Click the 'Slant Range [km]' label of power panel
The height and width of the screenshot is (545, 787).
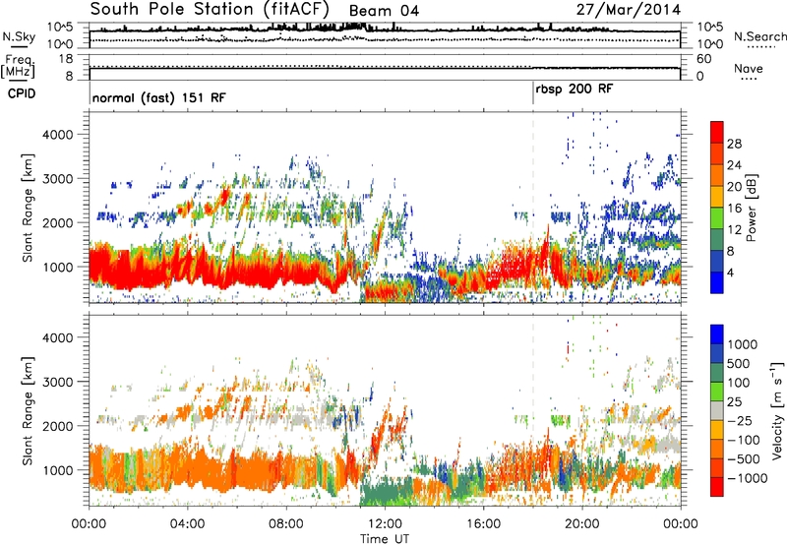pyautogui.click(x=28, y=208)
